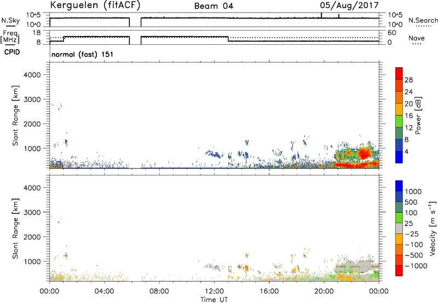Select the Nave legend label
Image resolution: width=438 pixels, height=303 pixels.
click(417, 38)
